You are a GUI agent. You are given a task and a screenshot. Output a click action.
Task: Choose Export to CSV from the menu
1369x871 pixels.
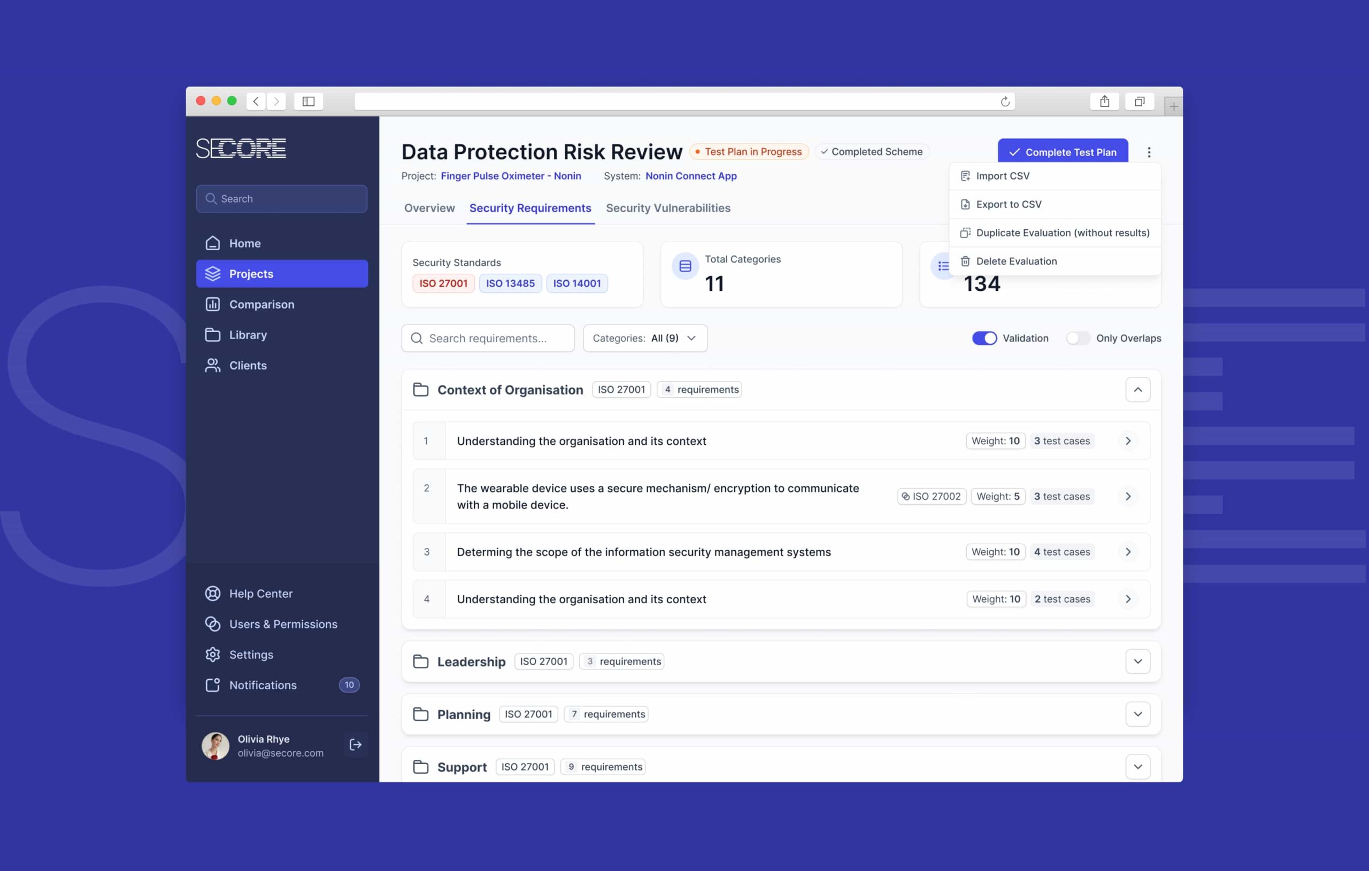coord(1055,205)
